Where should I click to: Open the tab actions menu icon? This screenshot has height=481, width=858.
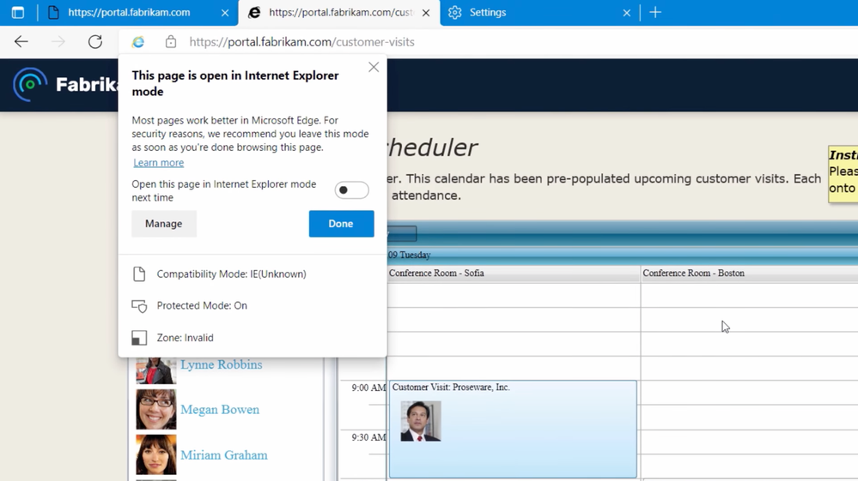[x=18, y=13]
